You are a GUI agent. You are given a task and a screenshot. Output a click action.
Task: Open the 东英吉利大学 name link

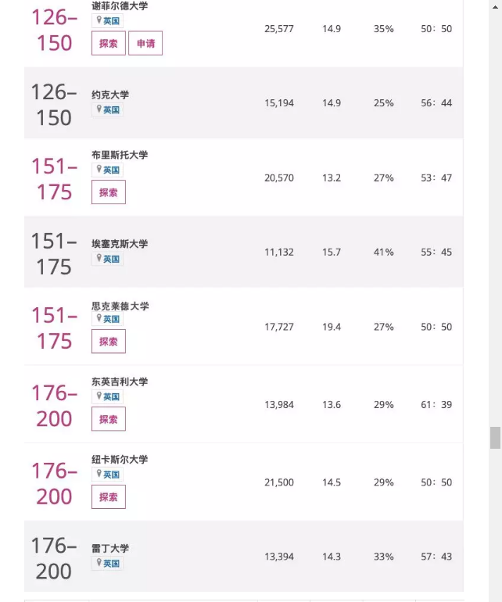(x=120, y=382)
